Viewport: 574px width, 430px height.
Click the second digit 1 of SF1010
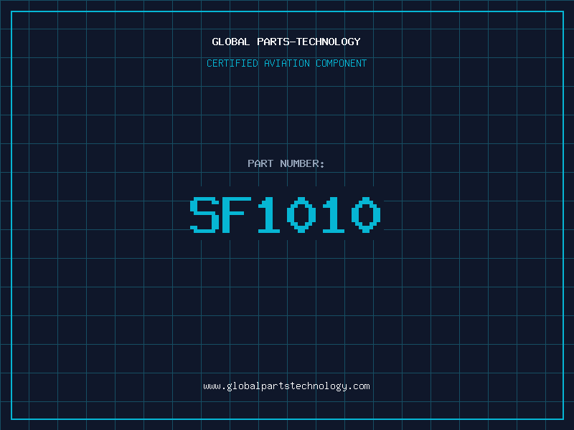tap(334, 215)
